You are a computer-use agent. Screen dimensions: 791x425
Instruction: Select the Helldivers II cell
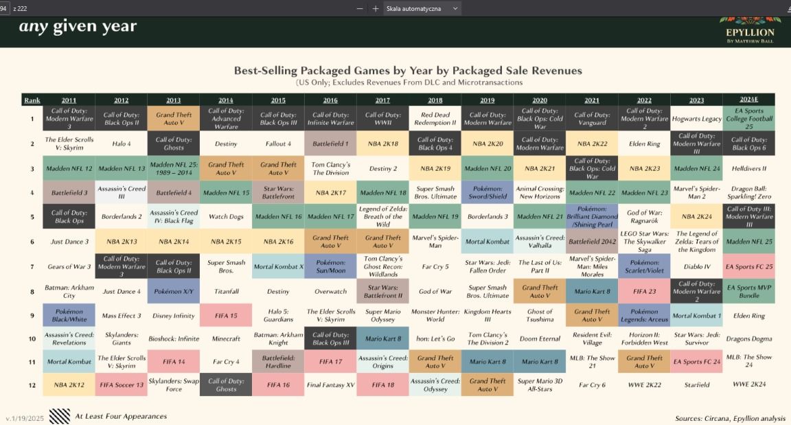click(749, 168)
